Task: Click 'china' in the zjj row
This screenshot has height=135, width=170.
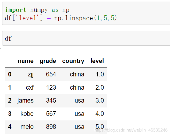Action: point(77,74)
